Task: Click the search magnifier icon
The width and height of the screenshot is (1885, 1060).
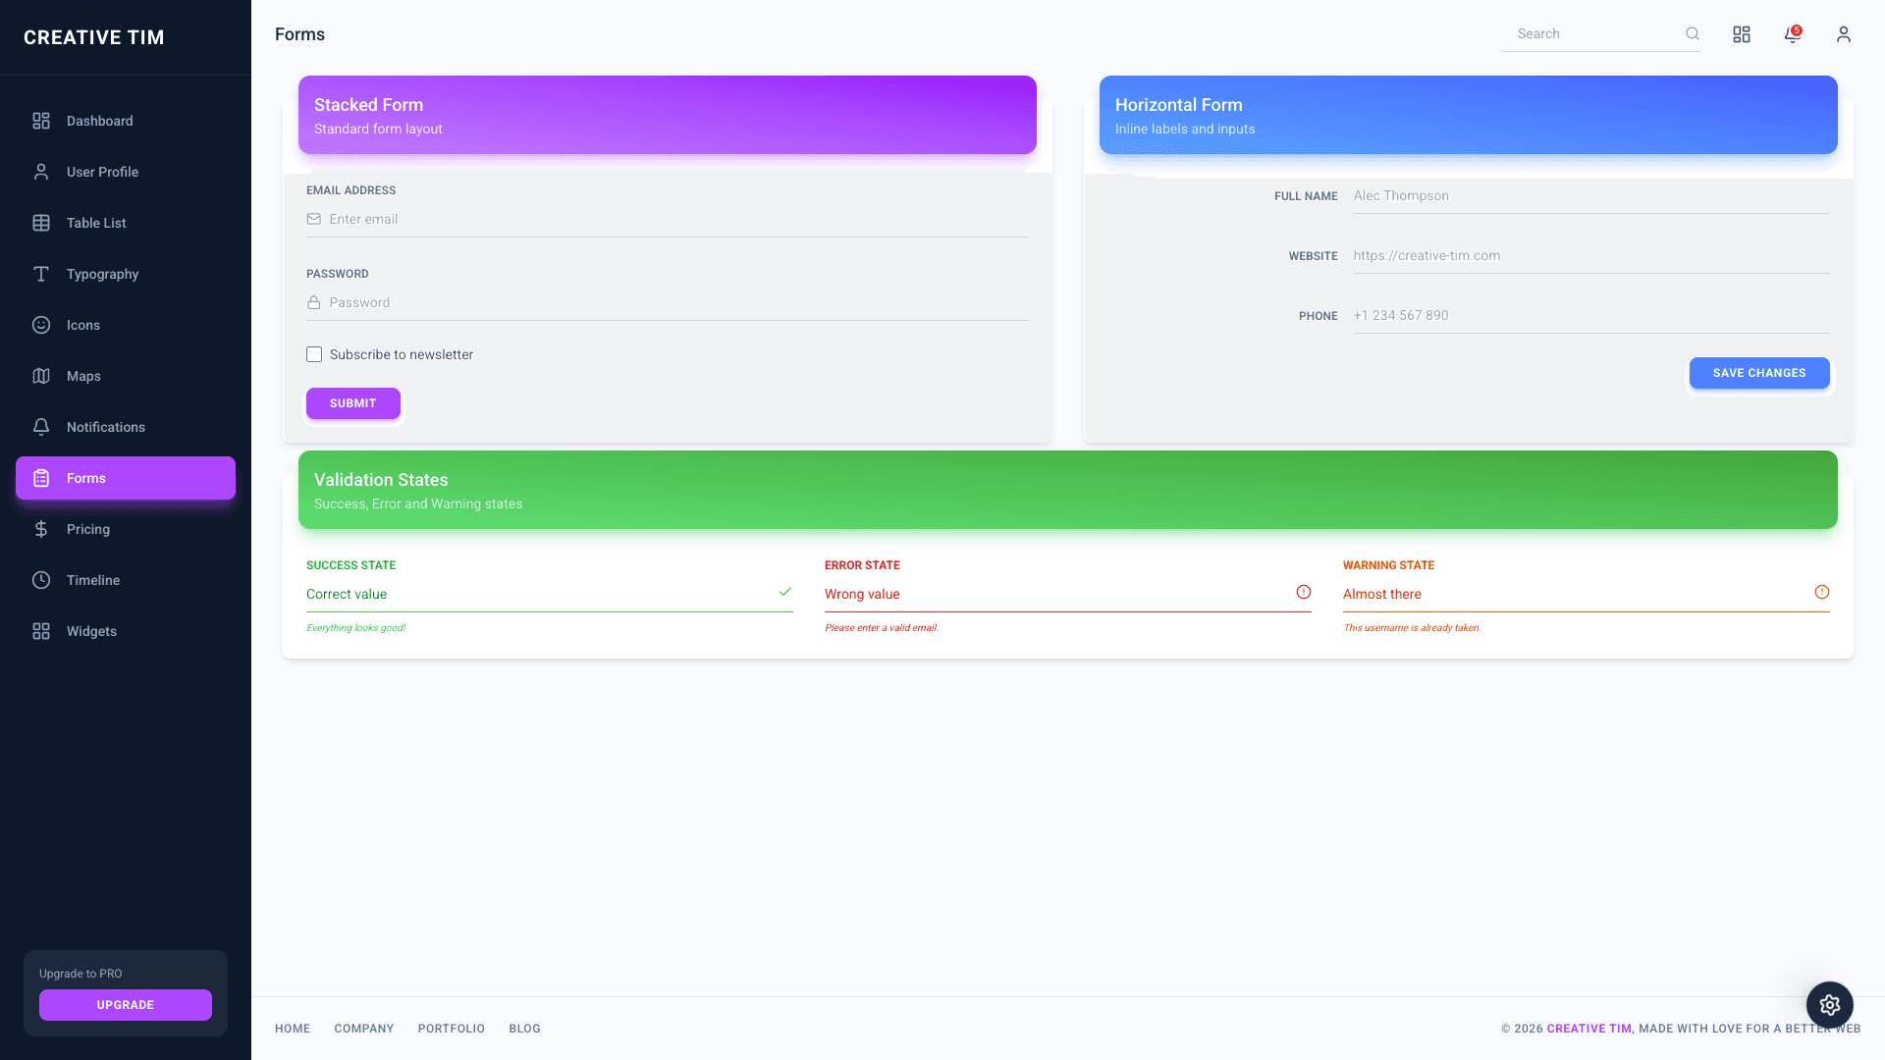Action: [x=1692, y=33]
